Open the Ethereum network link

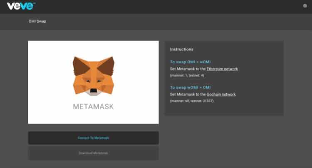222,69
